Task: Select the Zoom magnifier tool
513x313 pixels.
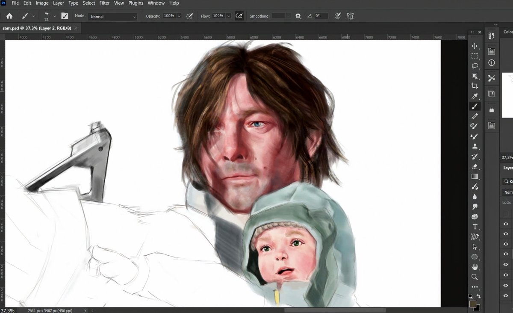Action: 475,277
